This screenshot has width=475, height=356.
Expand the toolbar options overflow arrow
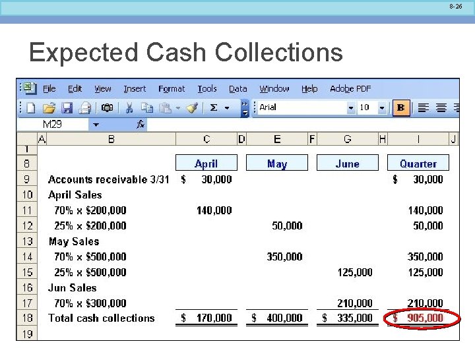pyautogui.click(x=245, y=108)
